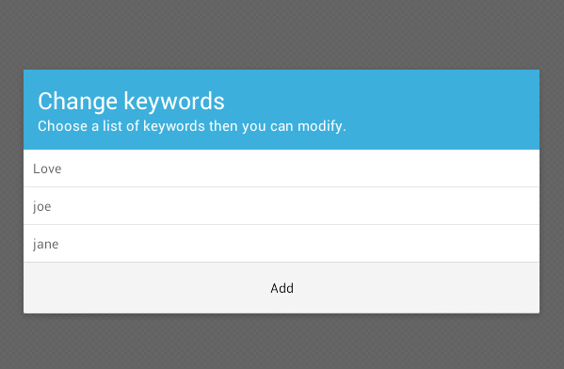Viewport: 564px width, 369px height.
Task: Click the word "modify" in the subtitle
Action: click(322, 127)
